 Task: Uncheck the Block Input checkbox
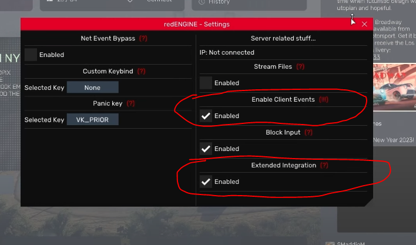click(206, 149)
